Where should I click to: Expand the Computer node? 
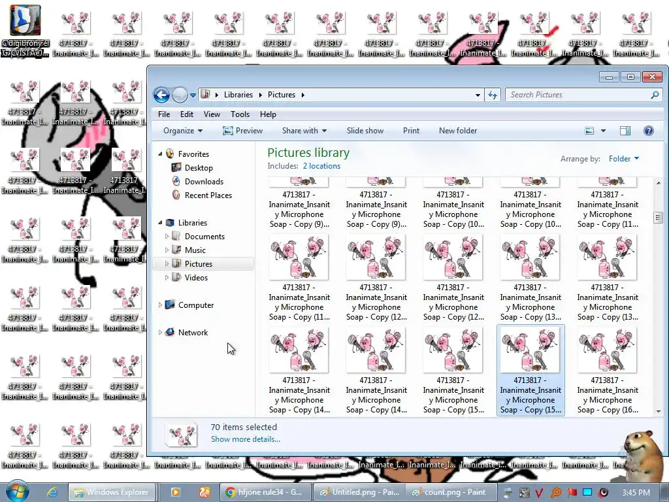(161, 305)
